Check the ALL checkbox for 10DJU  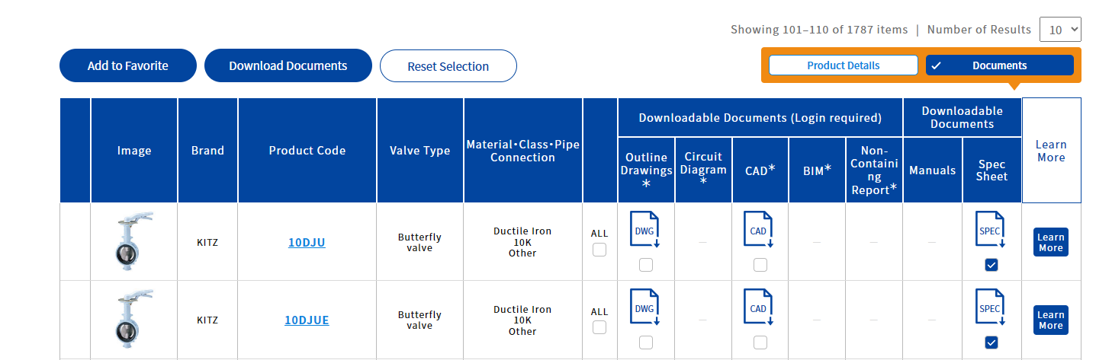click(599, 250)
